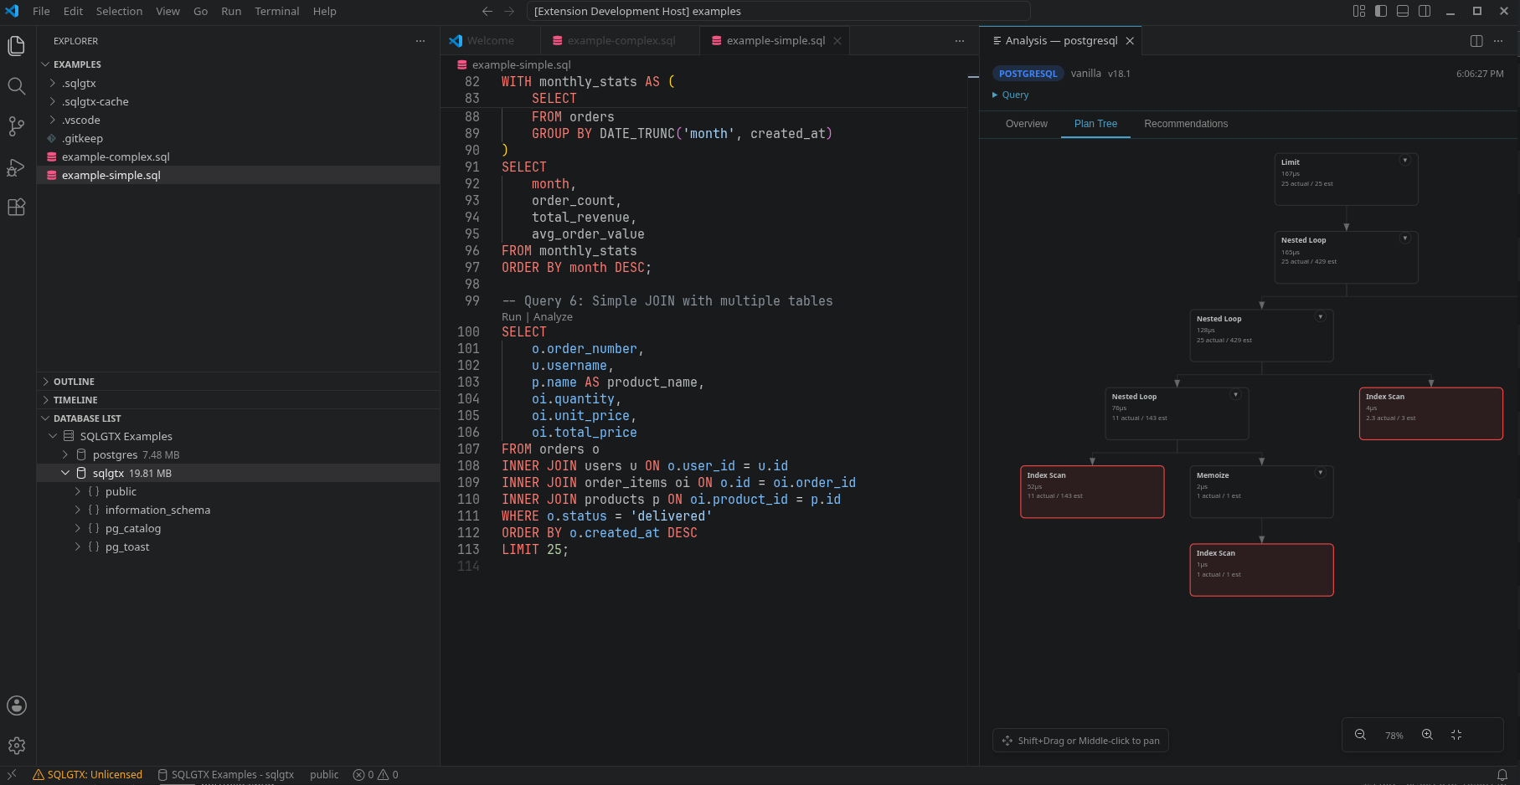Open the notifications bell
Screen dimensions: 1520x785
click(x=1502, y=775)
